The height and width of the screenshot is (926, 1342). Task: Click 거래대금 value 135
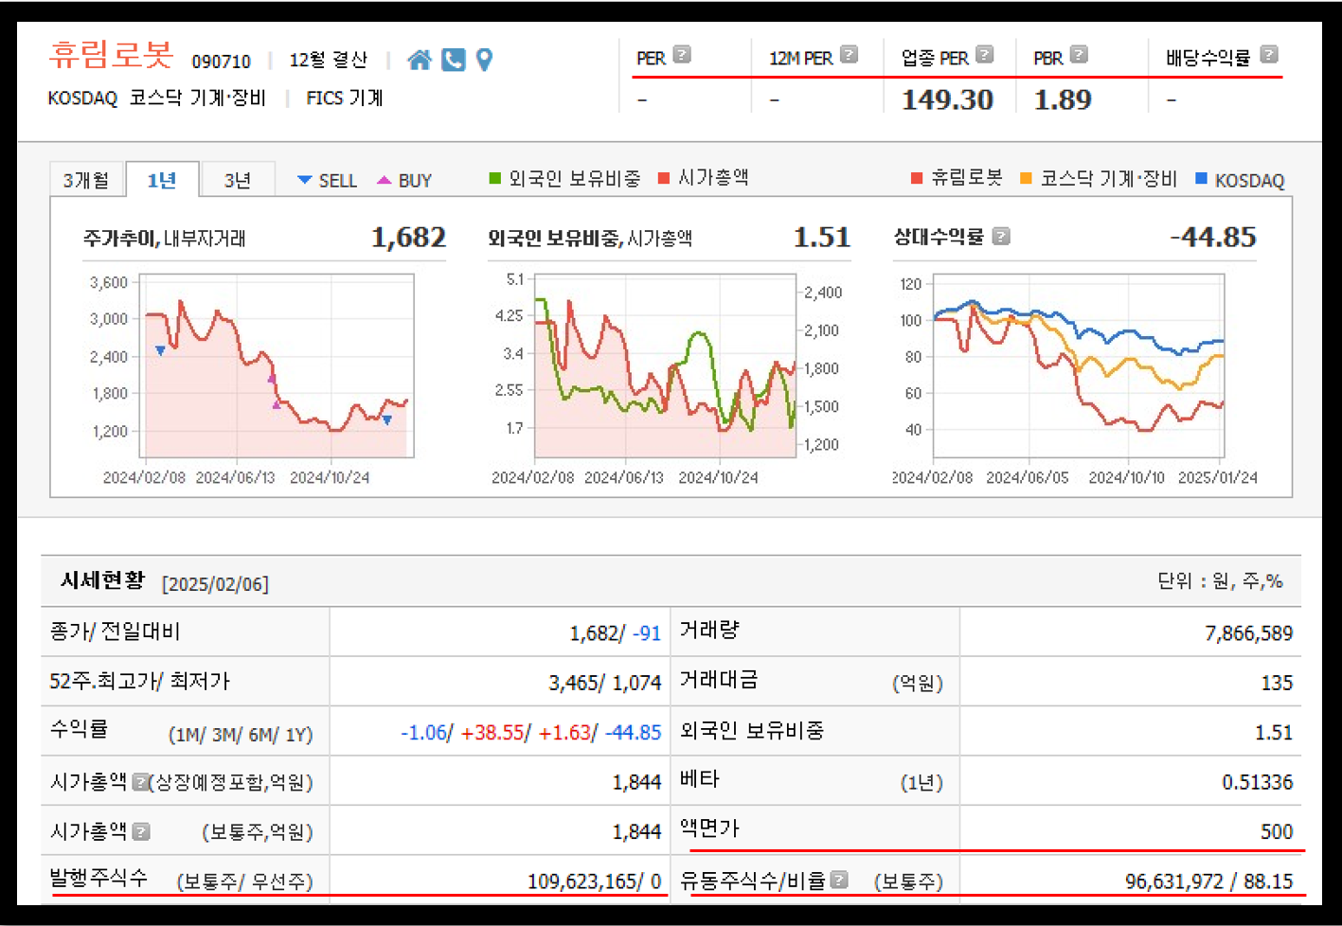tap(1277, 683)
